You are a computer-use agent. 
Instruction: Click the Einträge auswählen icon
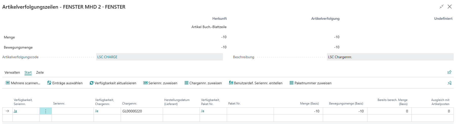pos(49,83)
